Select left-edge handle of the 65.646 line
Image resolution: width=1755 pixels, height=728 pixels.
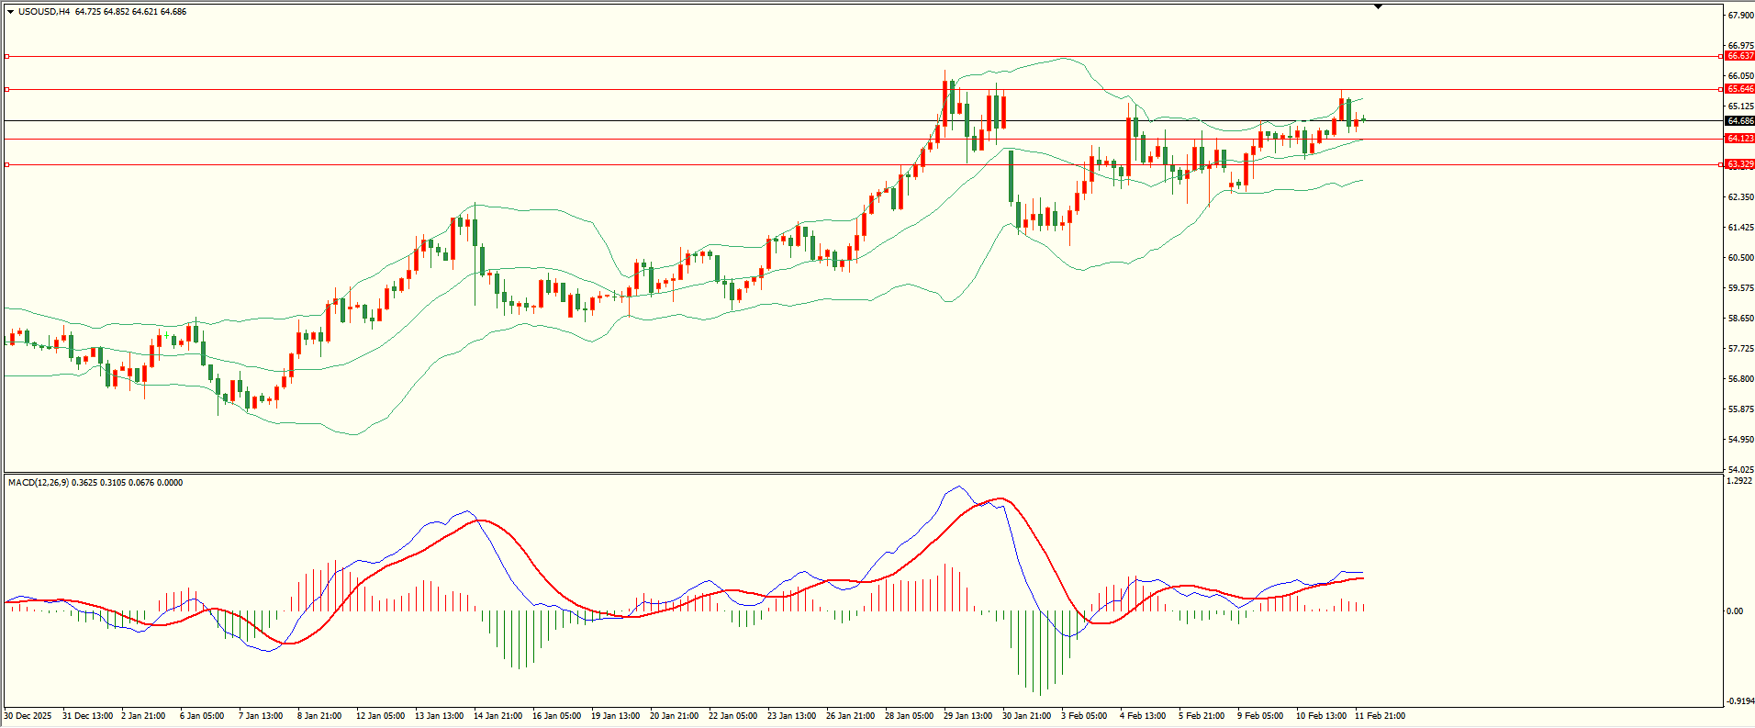[7, 90]
